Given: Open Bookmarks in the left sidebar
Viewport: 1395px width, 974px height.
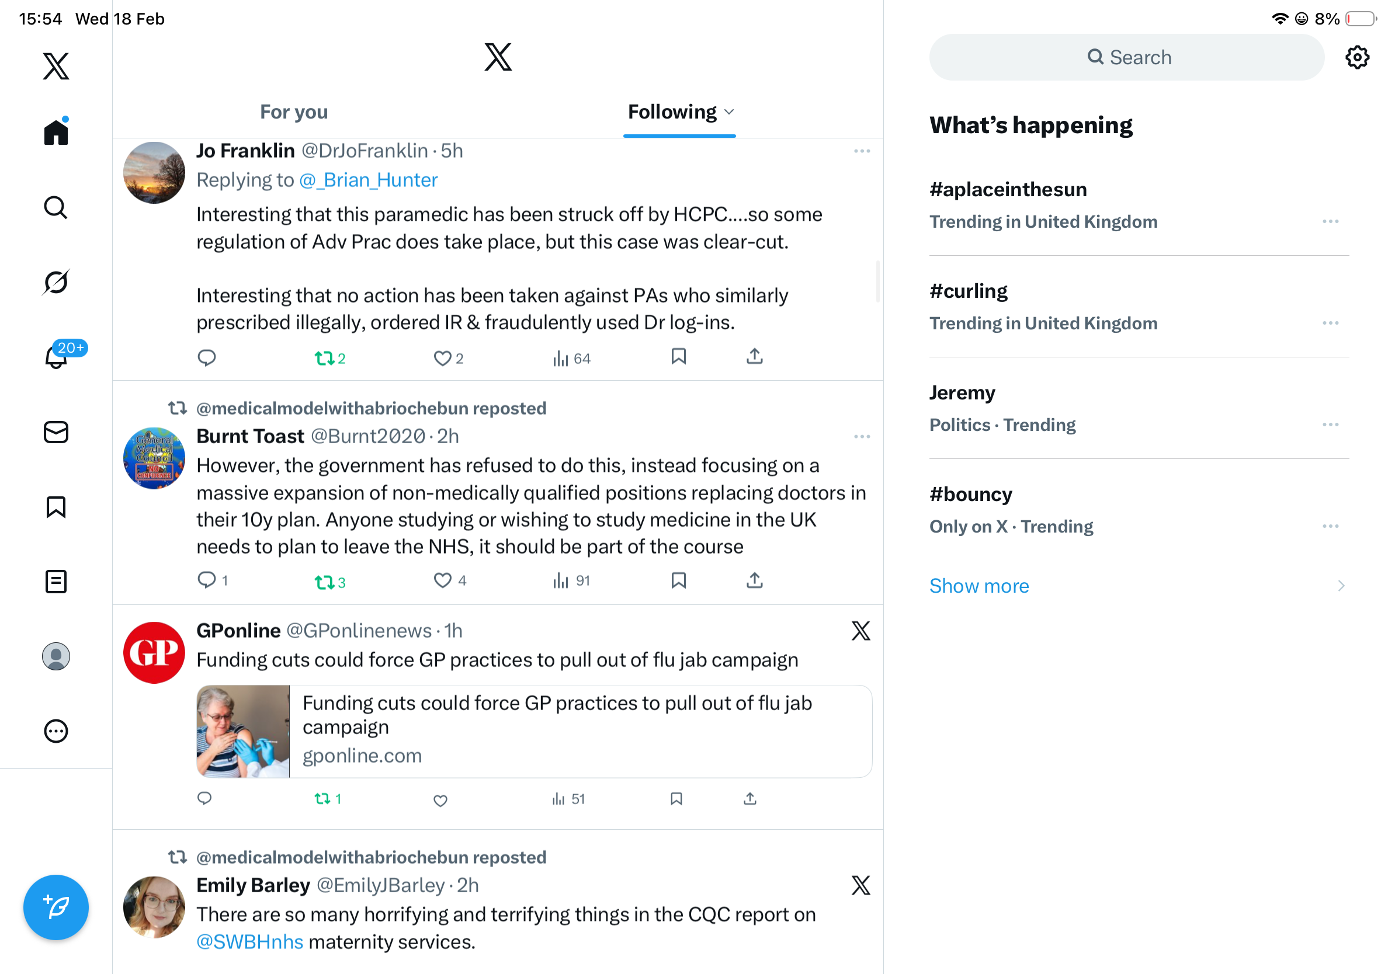Looking at the screenshot, I should tap(56, 506).
